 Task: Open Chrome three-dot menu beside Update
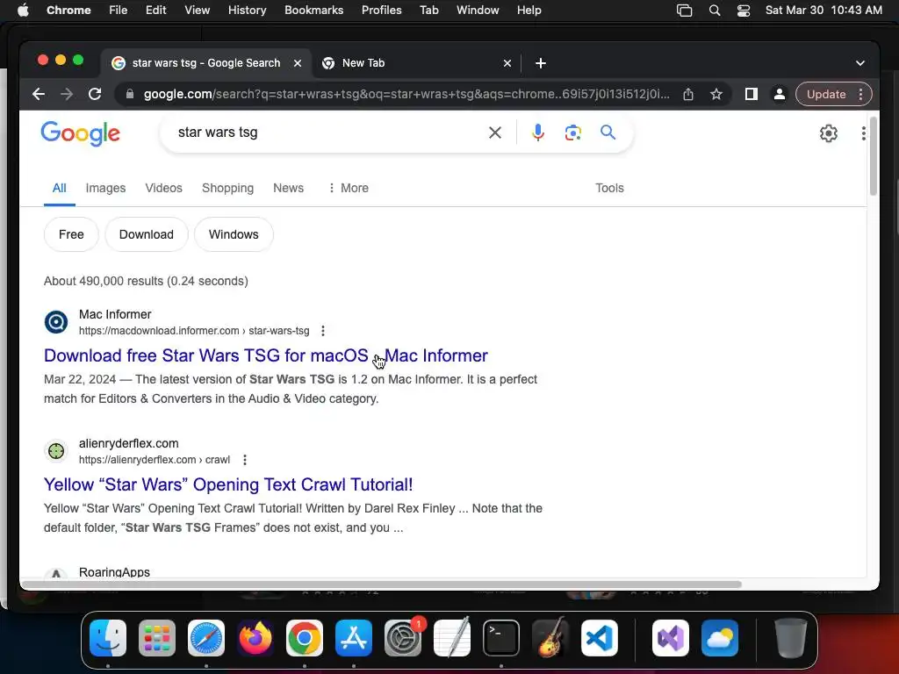pyautogui.click(x=860, y=94)
